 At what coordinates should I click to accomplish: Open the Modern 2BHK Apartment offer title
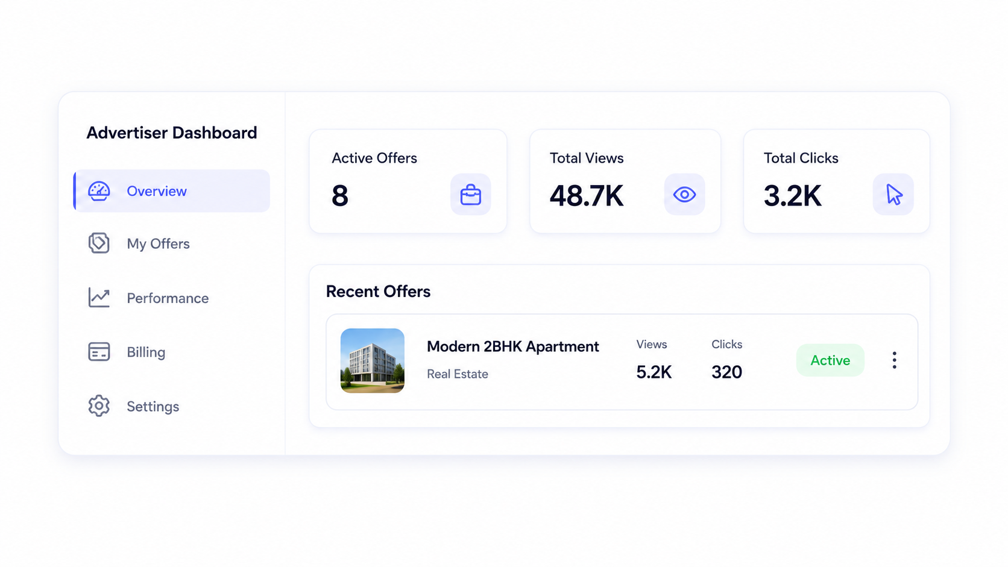(x=513, y=346)
